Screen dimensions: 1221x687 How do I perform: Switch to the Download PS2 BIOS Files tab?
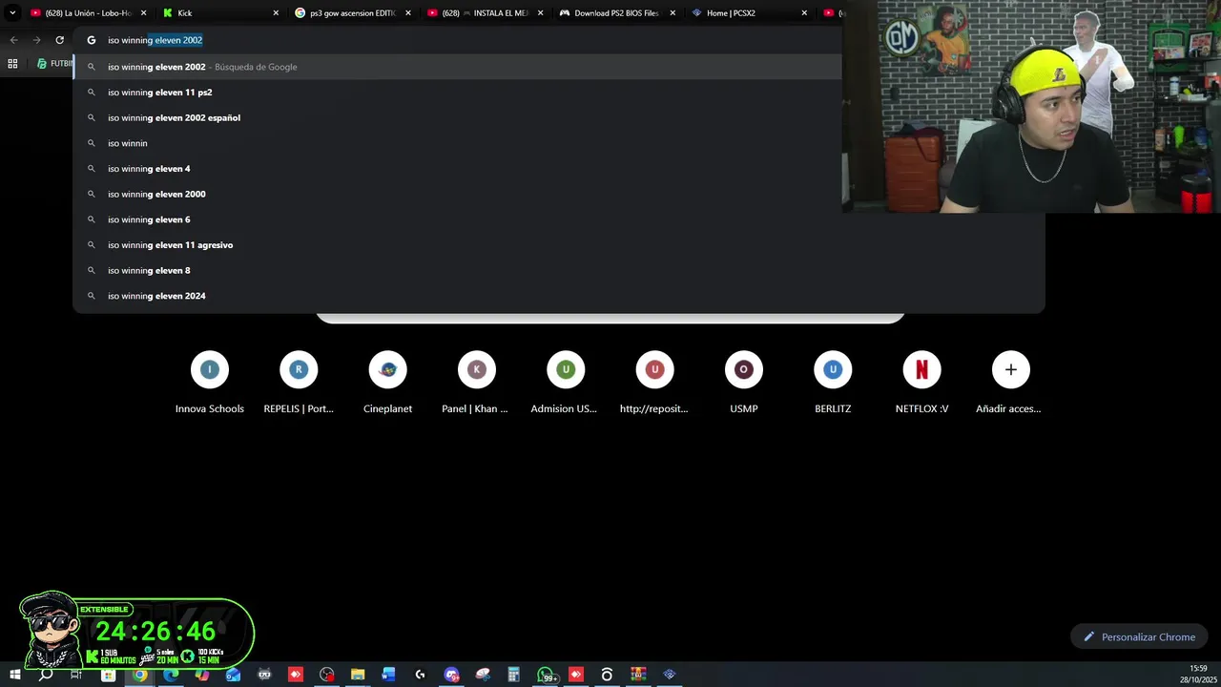click(617, 12)
